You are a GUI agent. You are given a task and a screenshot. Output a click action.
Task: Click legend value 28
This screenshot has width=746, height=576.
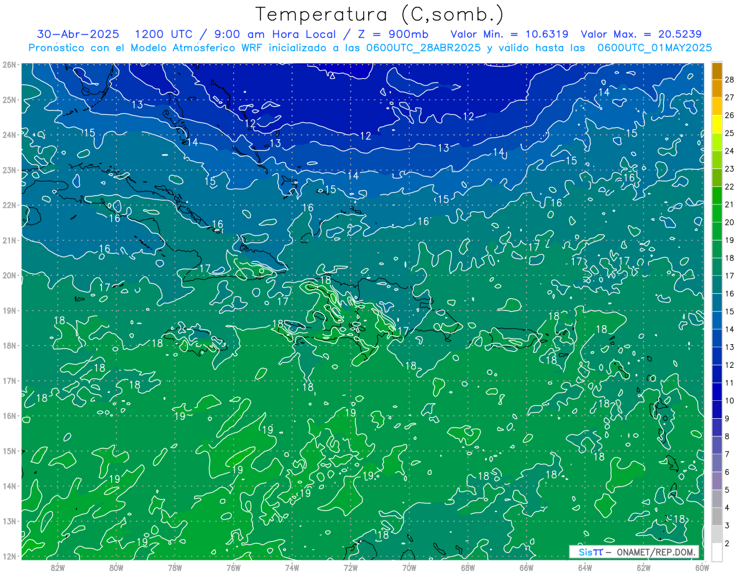729,80
